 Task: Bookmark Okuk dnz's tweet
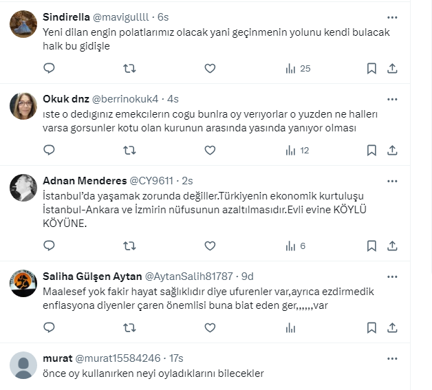371,151
